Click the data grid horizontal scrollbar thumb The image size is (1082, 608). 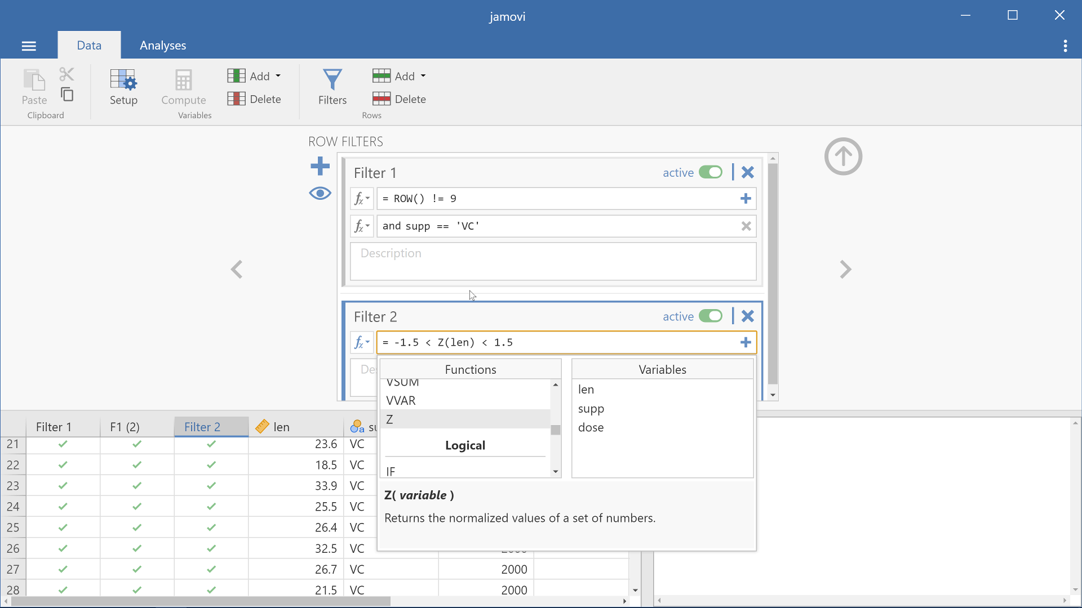point(201,601)
